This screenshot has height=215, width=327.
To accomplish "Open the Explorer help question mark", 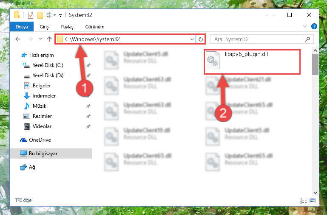I will click(x=314, y=26).
